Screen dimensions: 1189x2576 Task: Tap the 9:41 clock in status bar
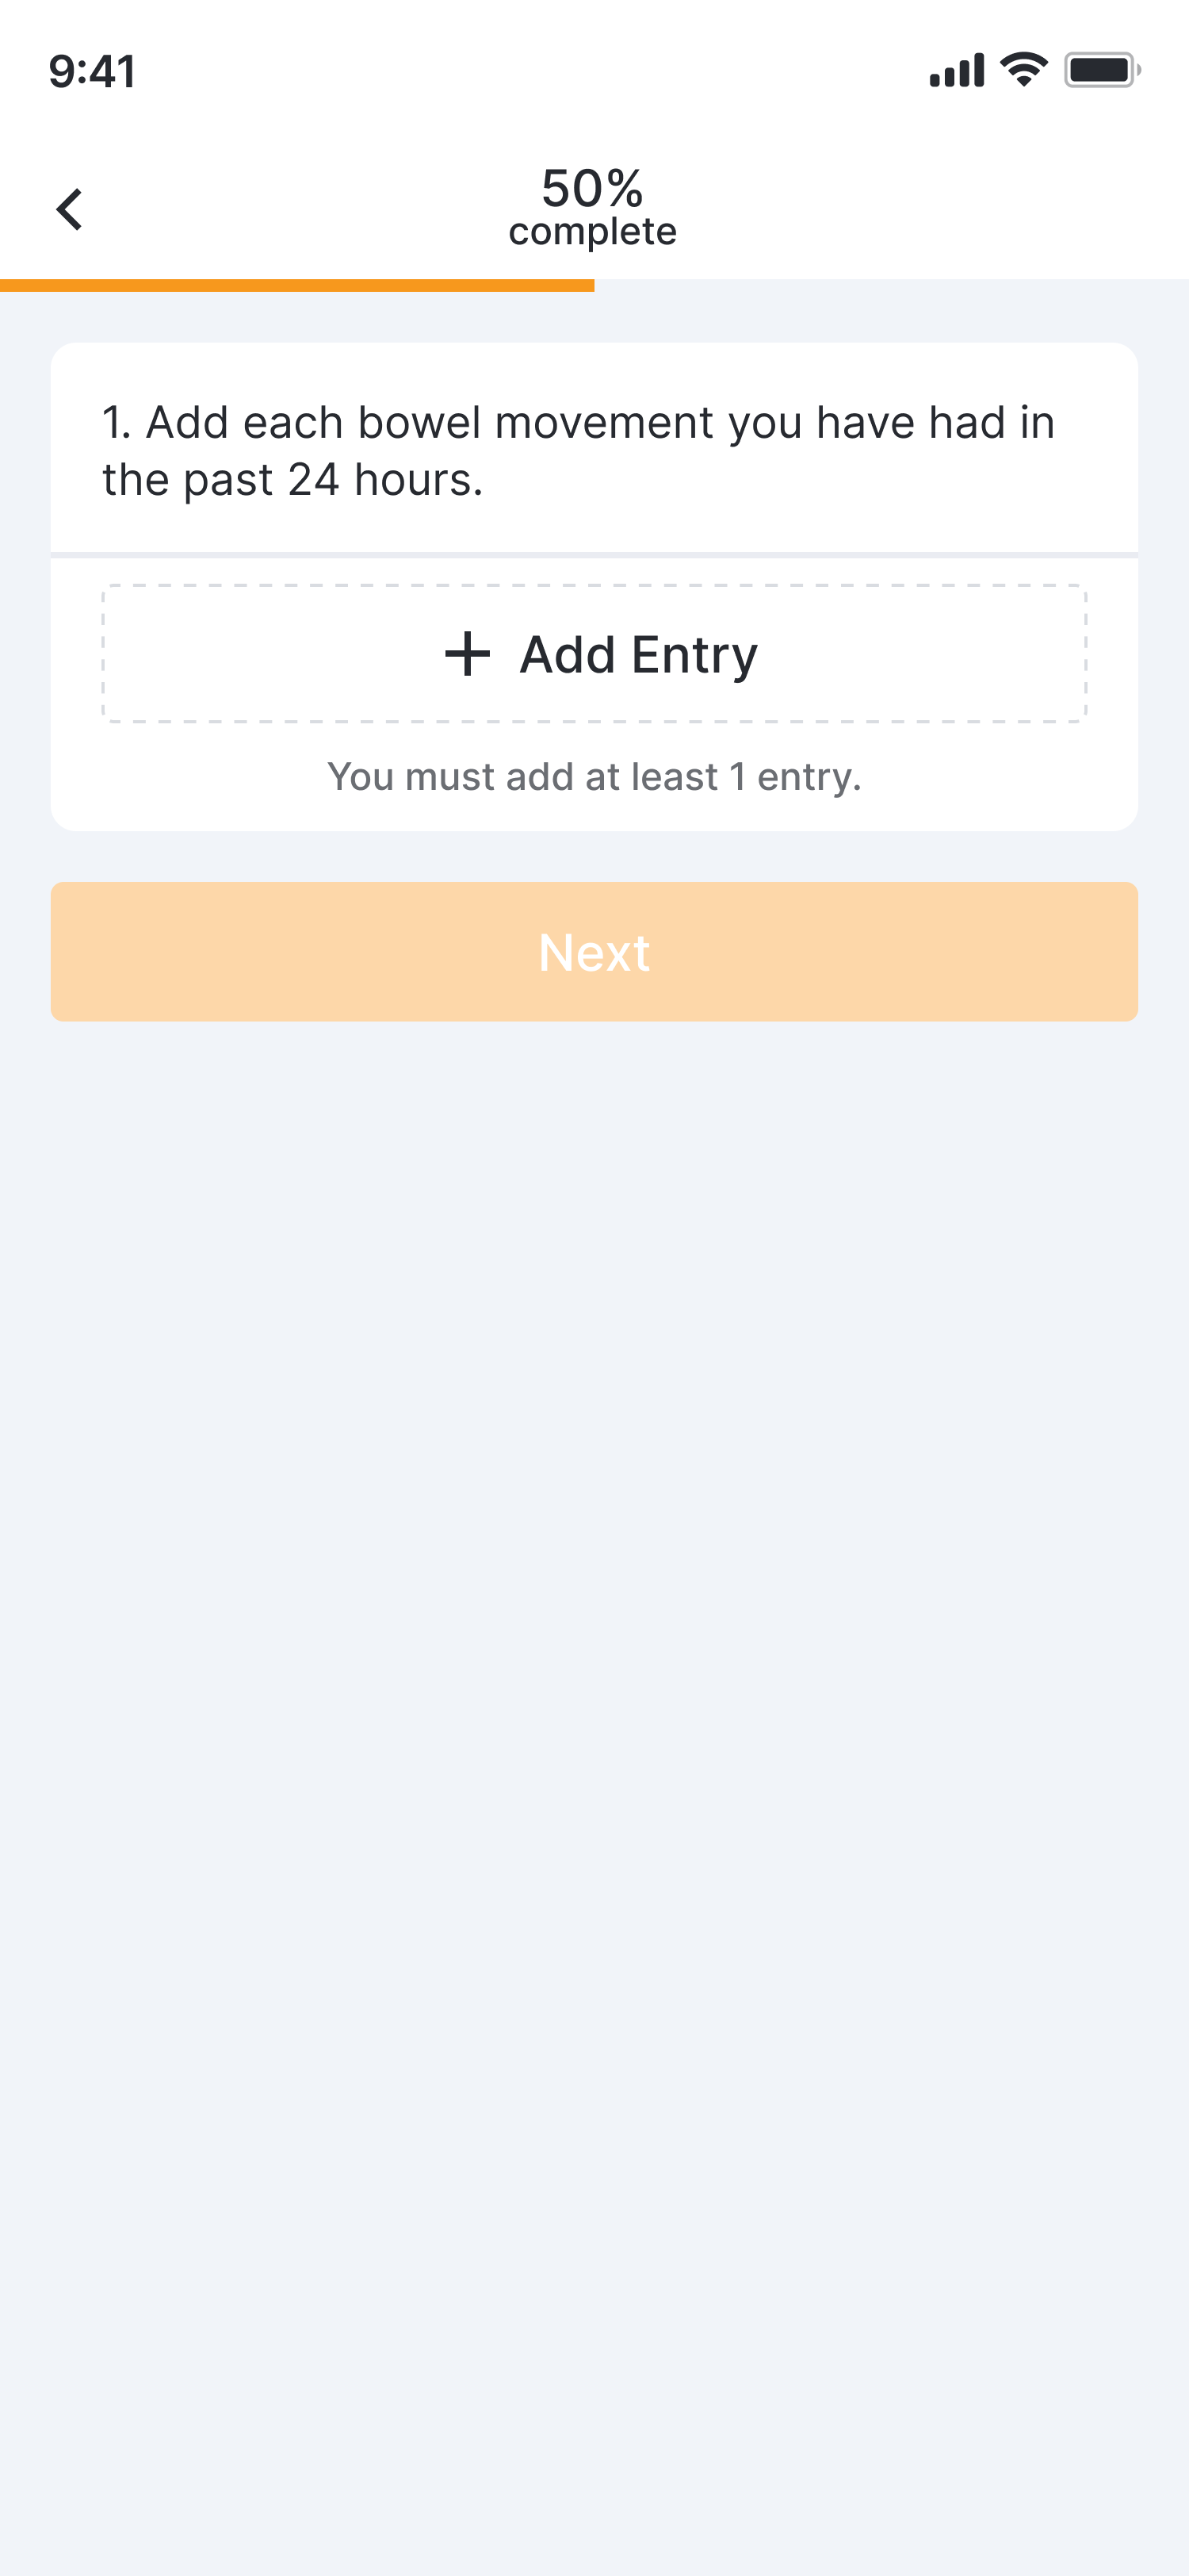click(92, 71)
